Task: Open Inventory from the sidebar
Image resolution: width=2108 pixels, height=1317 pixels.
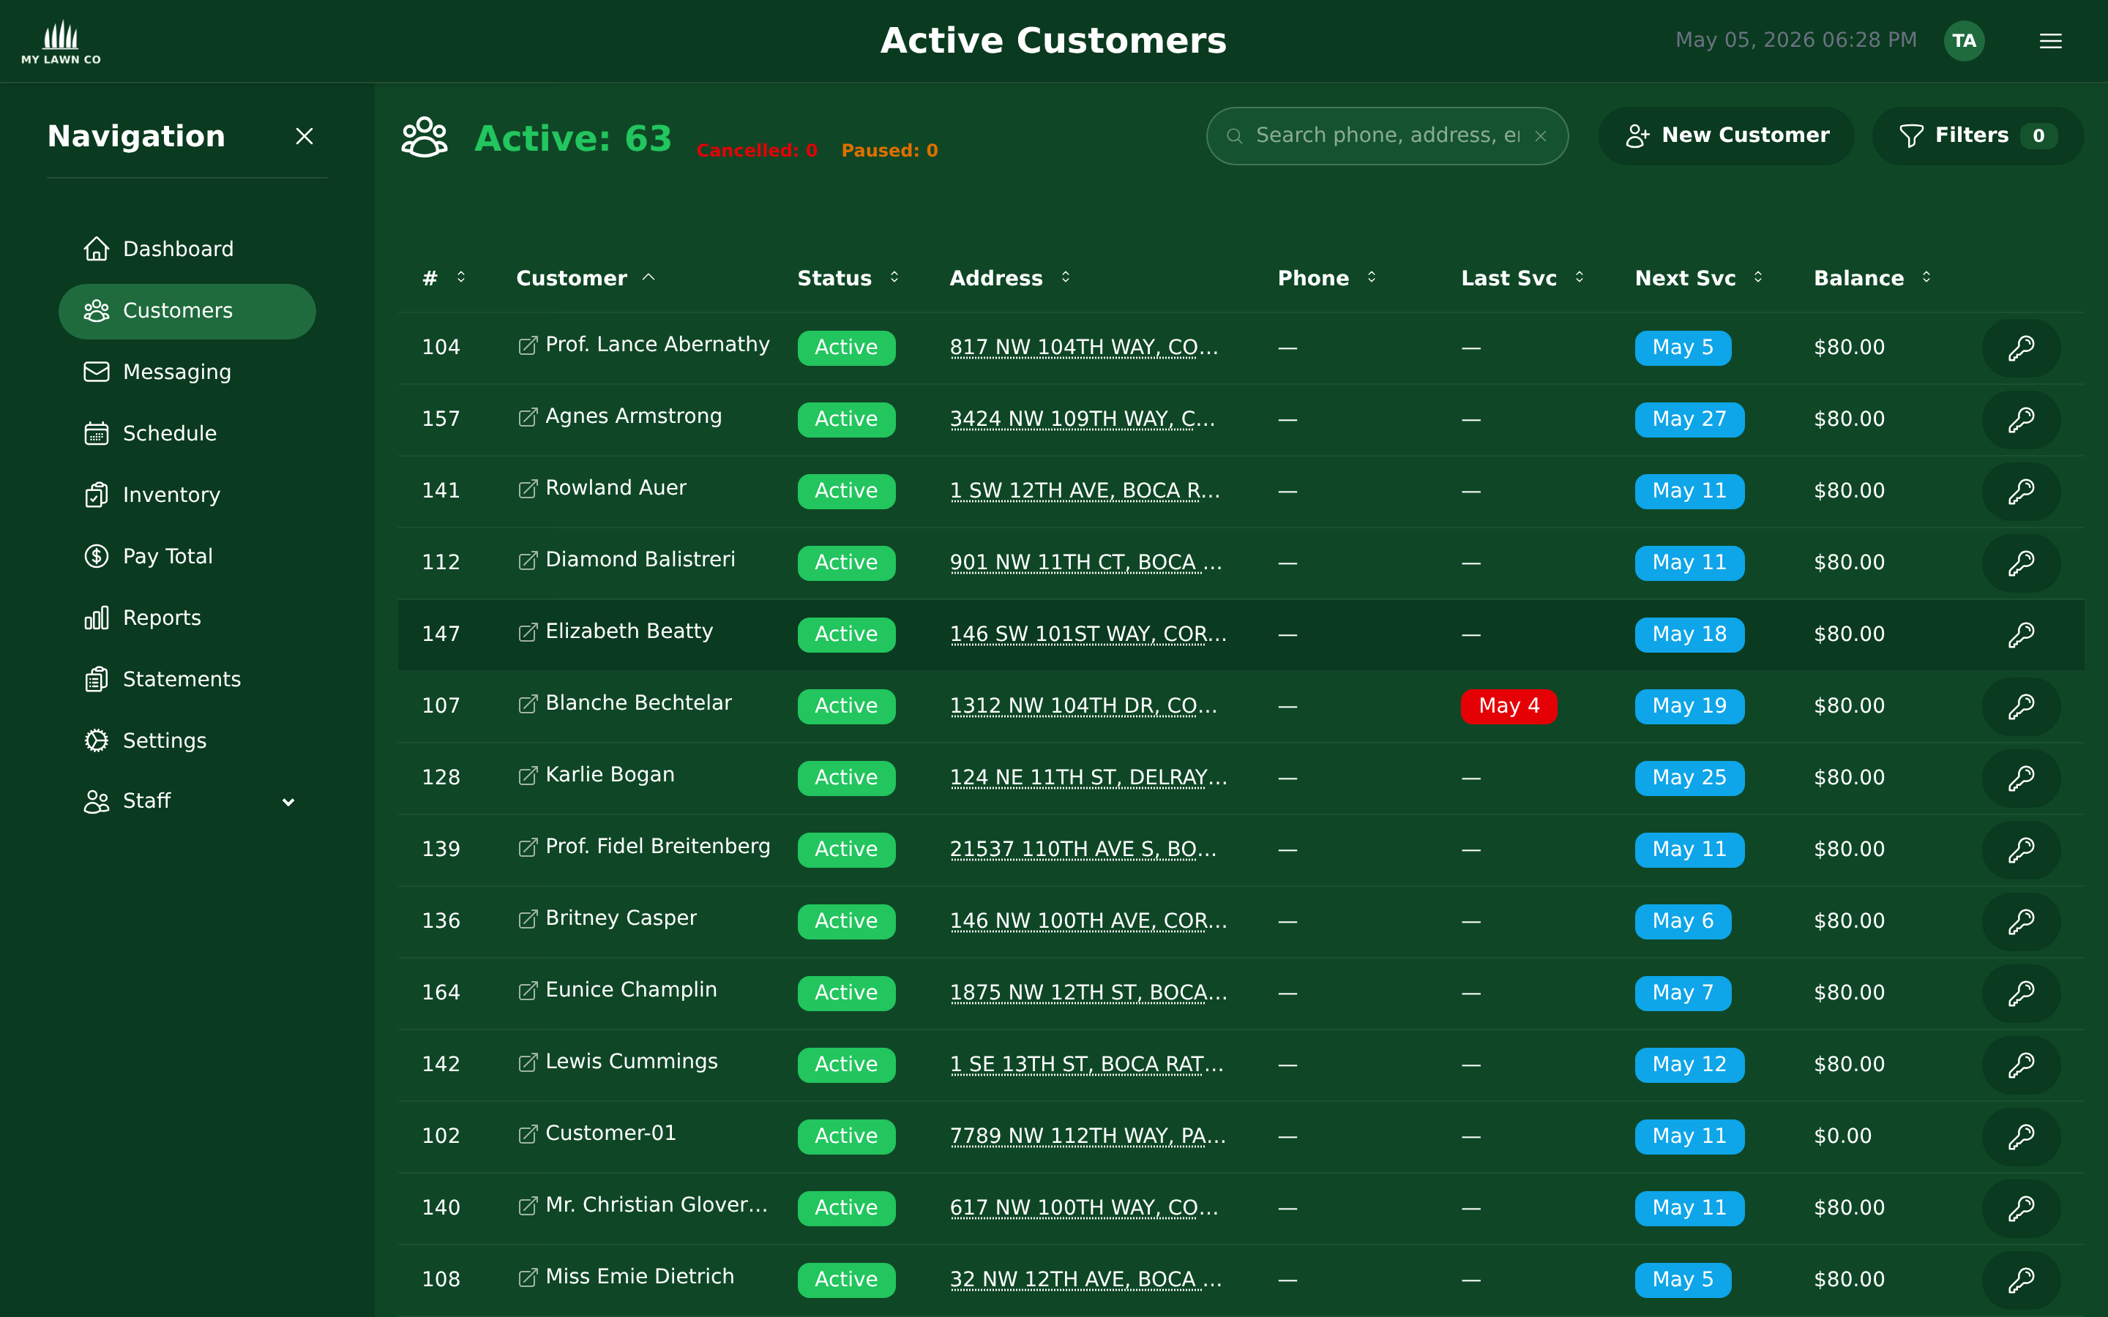Action: (187, 495)
